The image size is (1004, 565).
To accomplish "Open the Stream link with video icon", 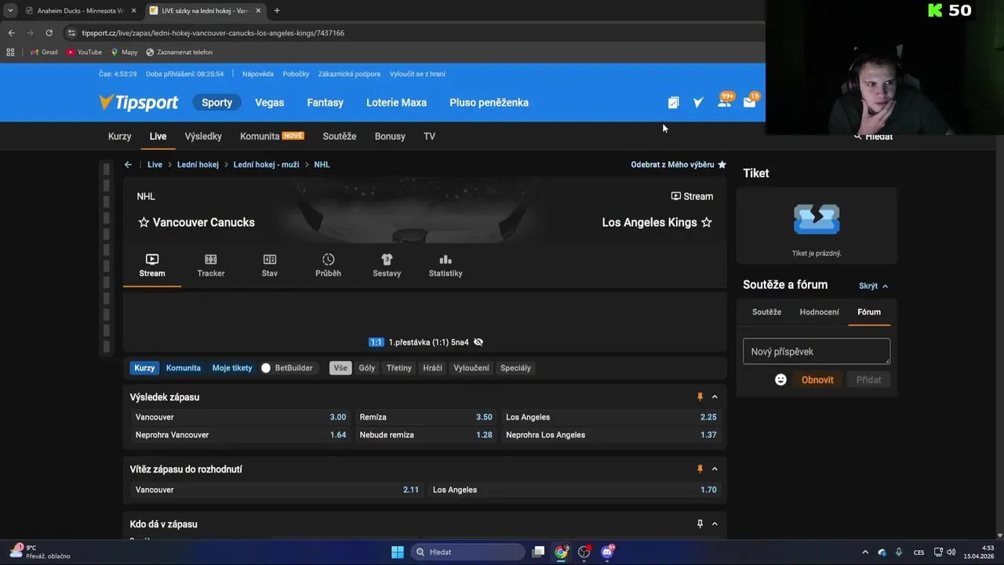I will point(692,196).
